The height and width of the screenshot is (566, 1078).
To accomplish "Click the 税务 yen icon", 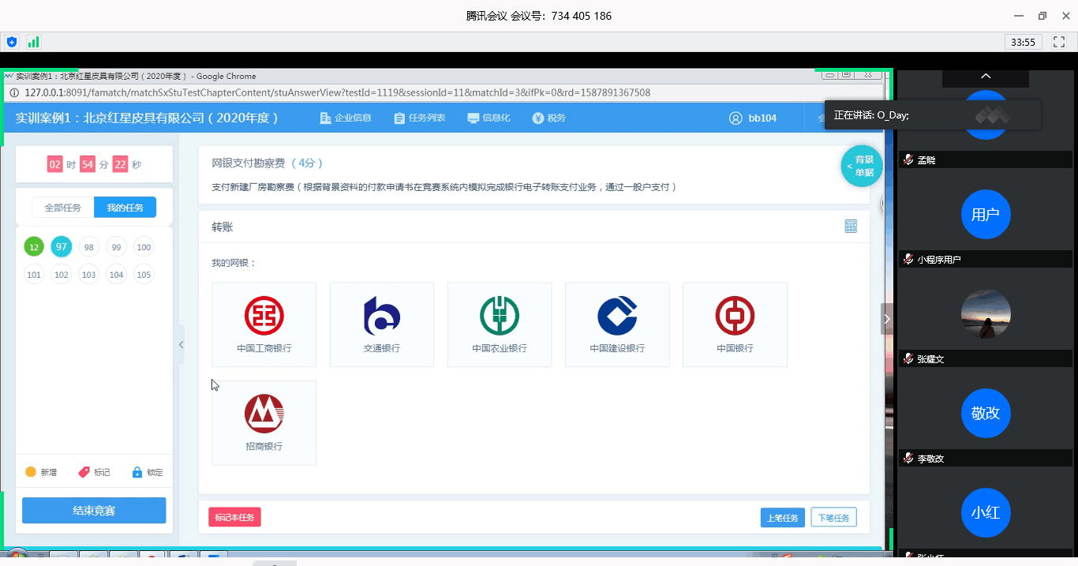I will point(538,118).
